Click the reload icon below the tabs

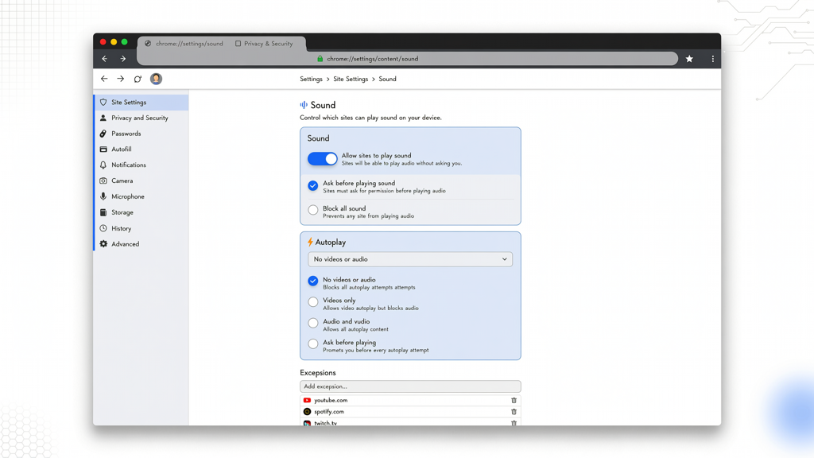coord(138,79)
